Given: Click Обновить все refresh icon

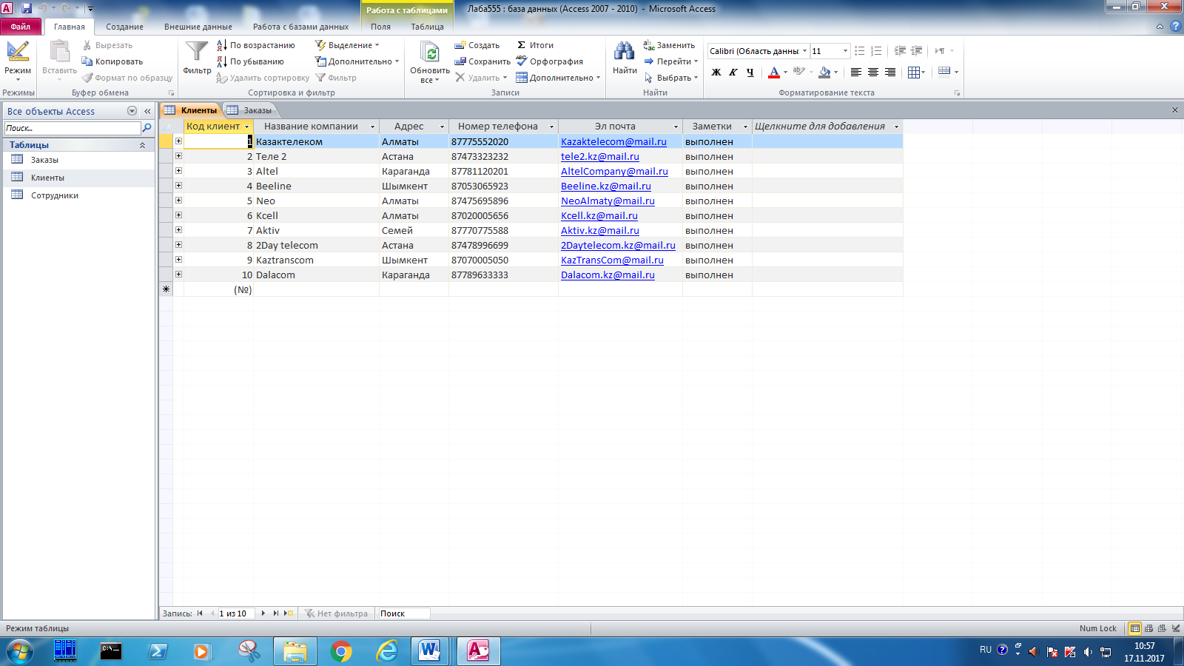Looking at the screenshot, I should (x=430, y=52).
